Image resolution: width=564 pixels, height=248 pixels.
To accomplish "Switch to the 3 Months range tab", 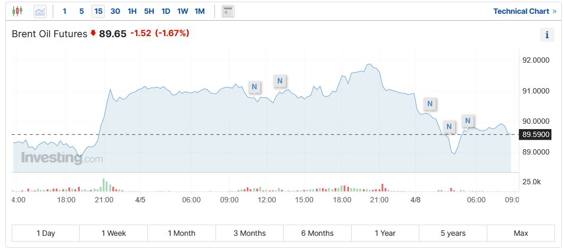I will pos(249,233).
